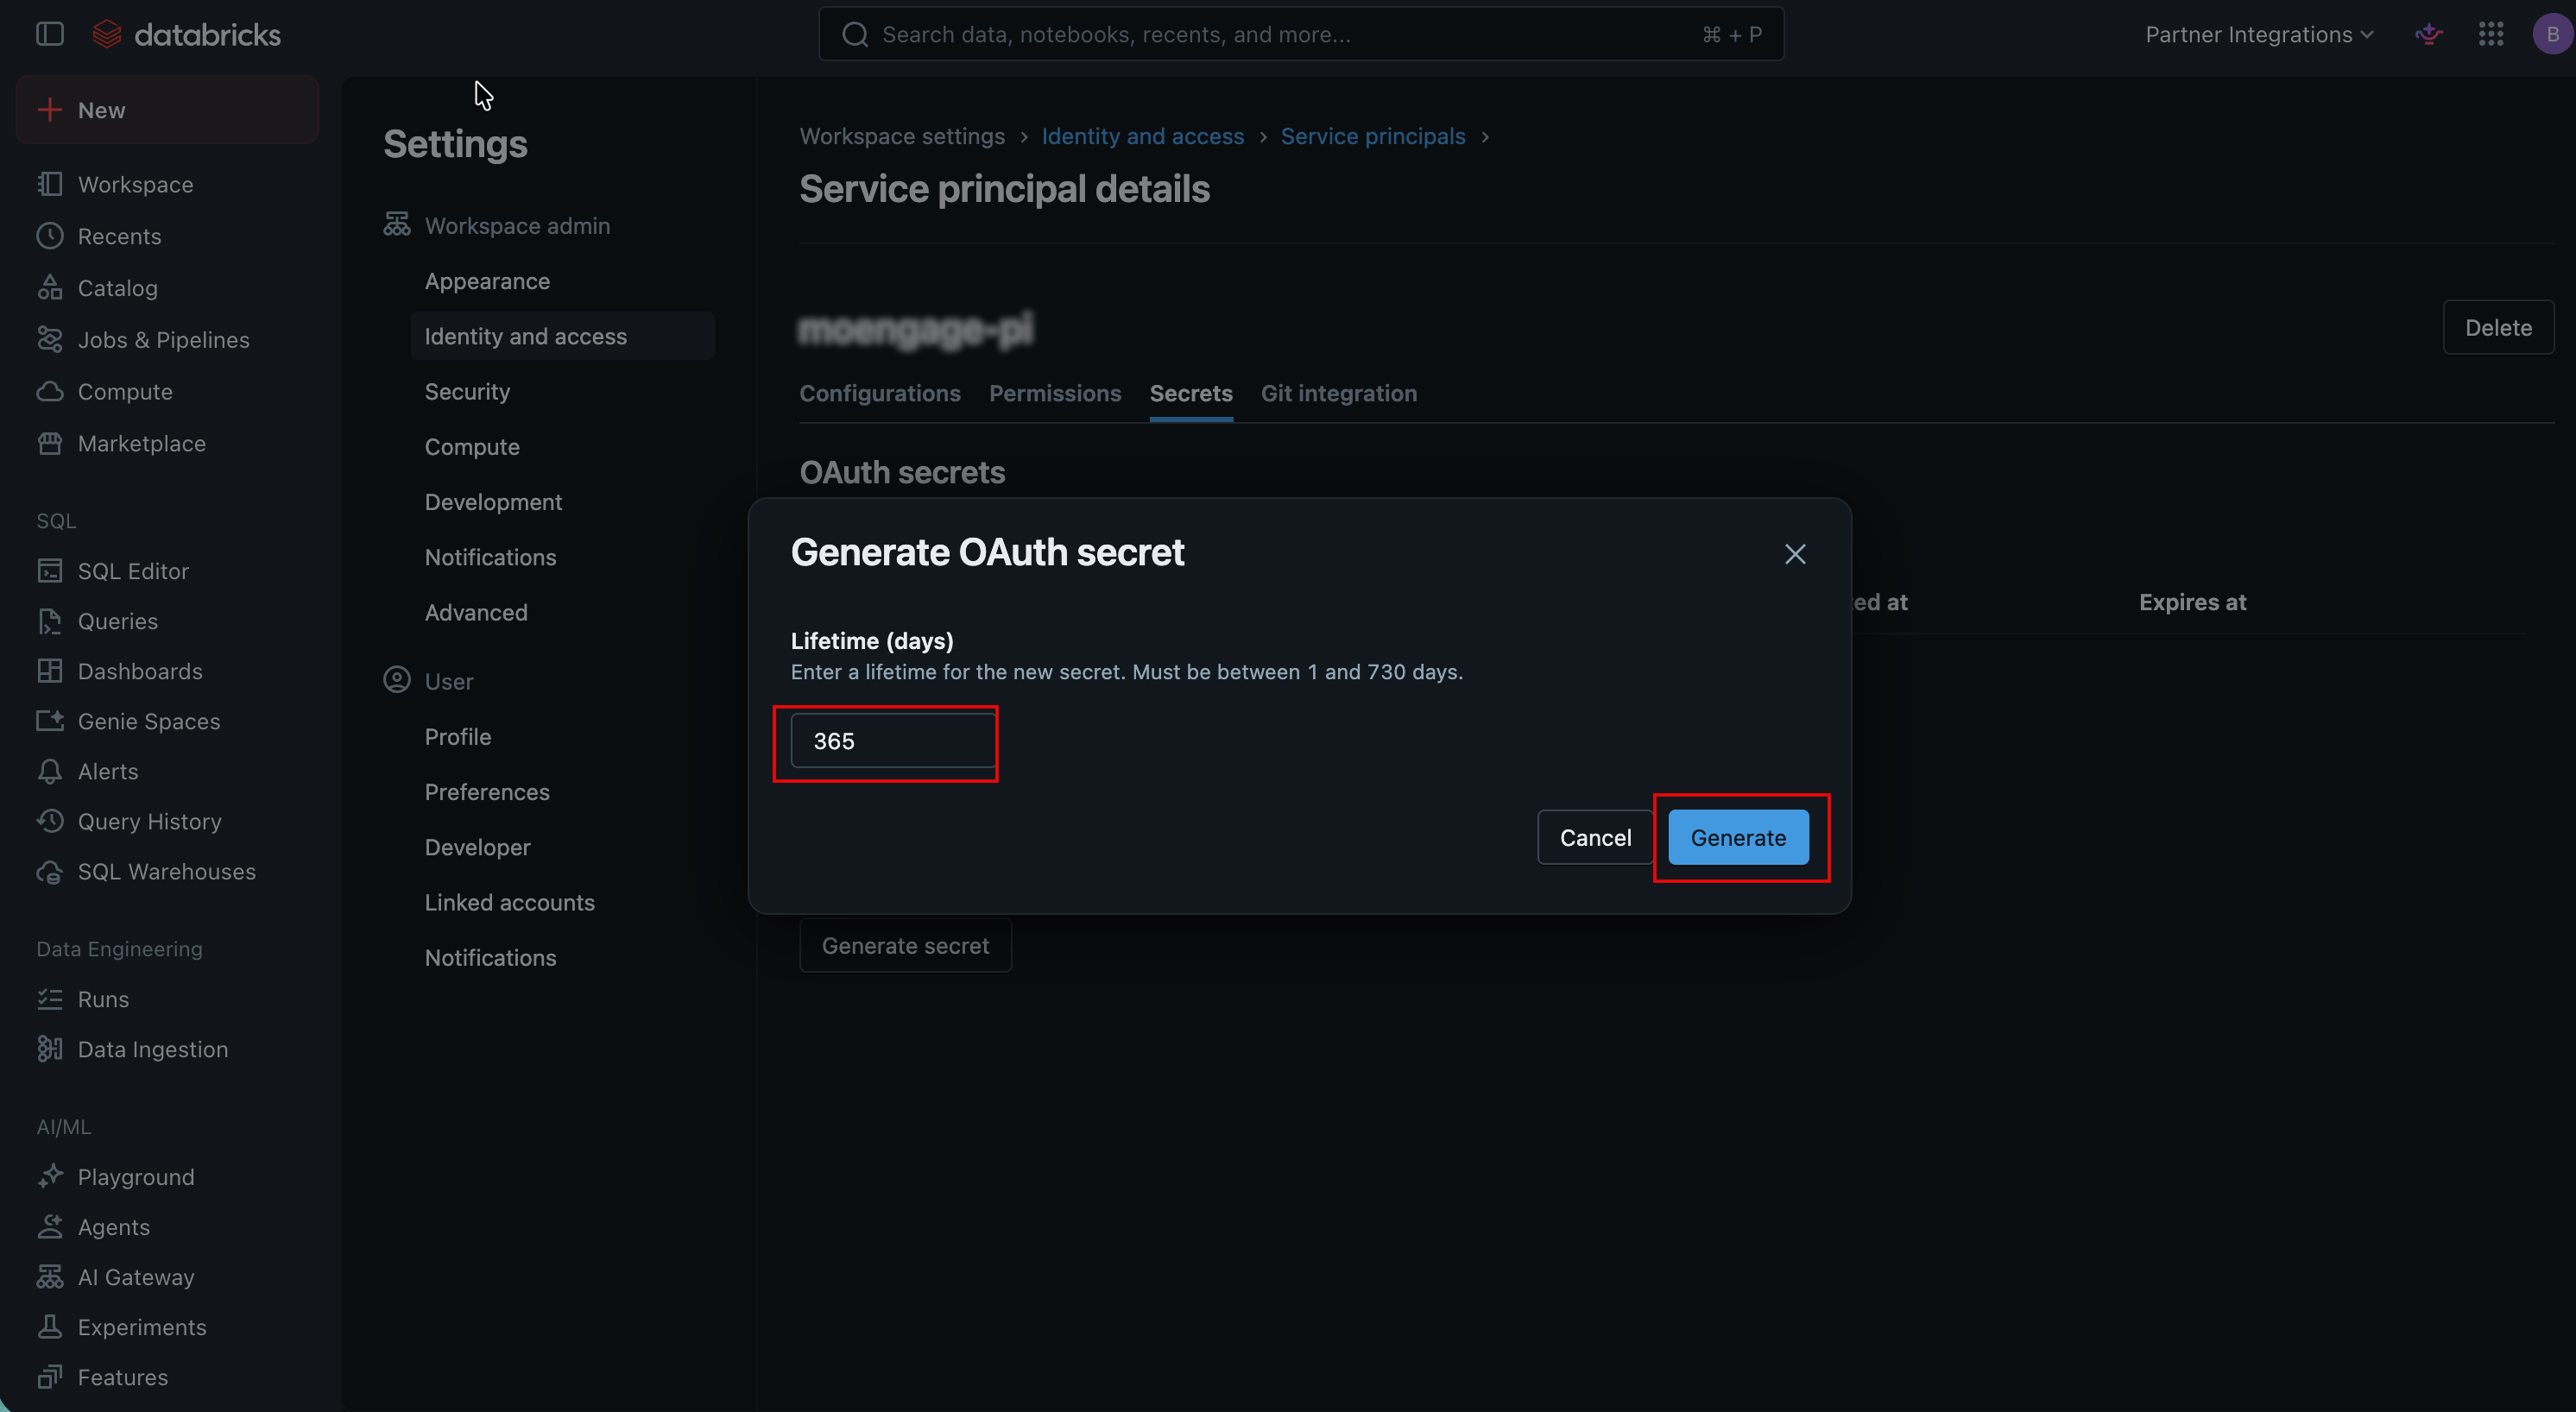The height and width of the screenshot is (1412, 2576).
Task: Toggle the sidebar collapse icon
Action: pos(50,34)
